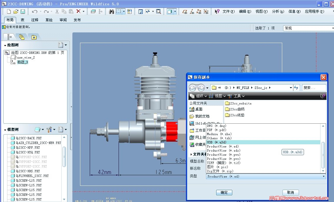Viewport: 334px width, 202px height.
Task: Toggle datum axis display icon
Action: 192,11
